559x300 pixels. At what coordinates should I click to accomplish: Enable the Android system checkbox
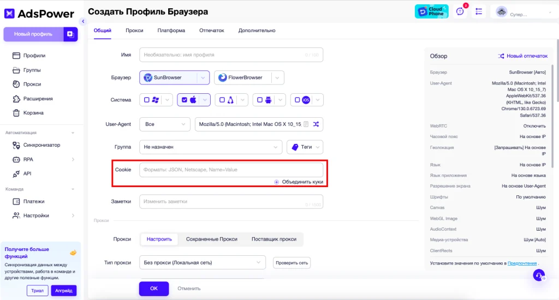[x=260, y=100]
